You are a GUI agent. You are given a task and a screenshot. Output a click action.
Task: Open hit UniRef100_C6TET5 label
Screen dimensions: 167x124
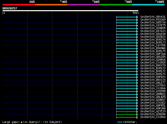(x=153, y=26)
